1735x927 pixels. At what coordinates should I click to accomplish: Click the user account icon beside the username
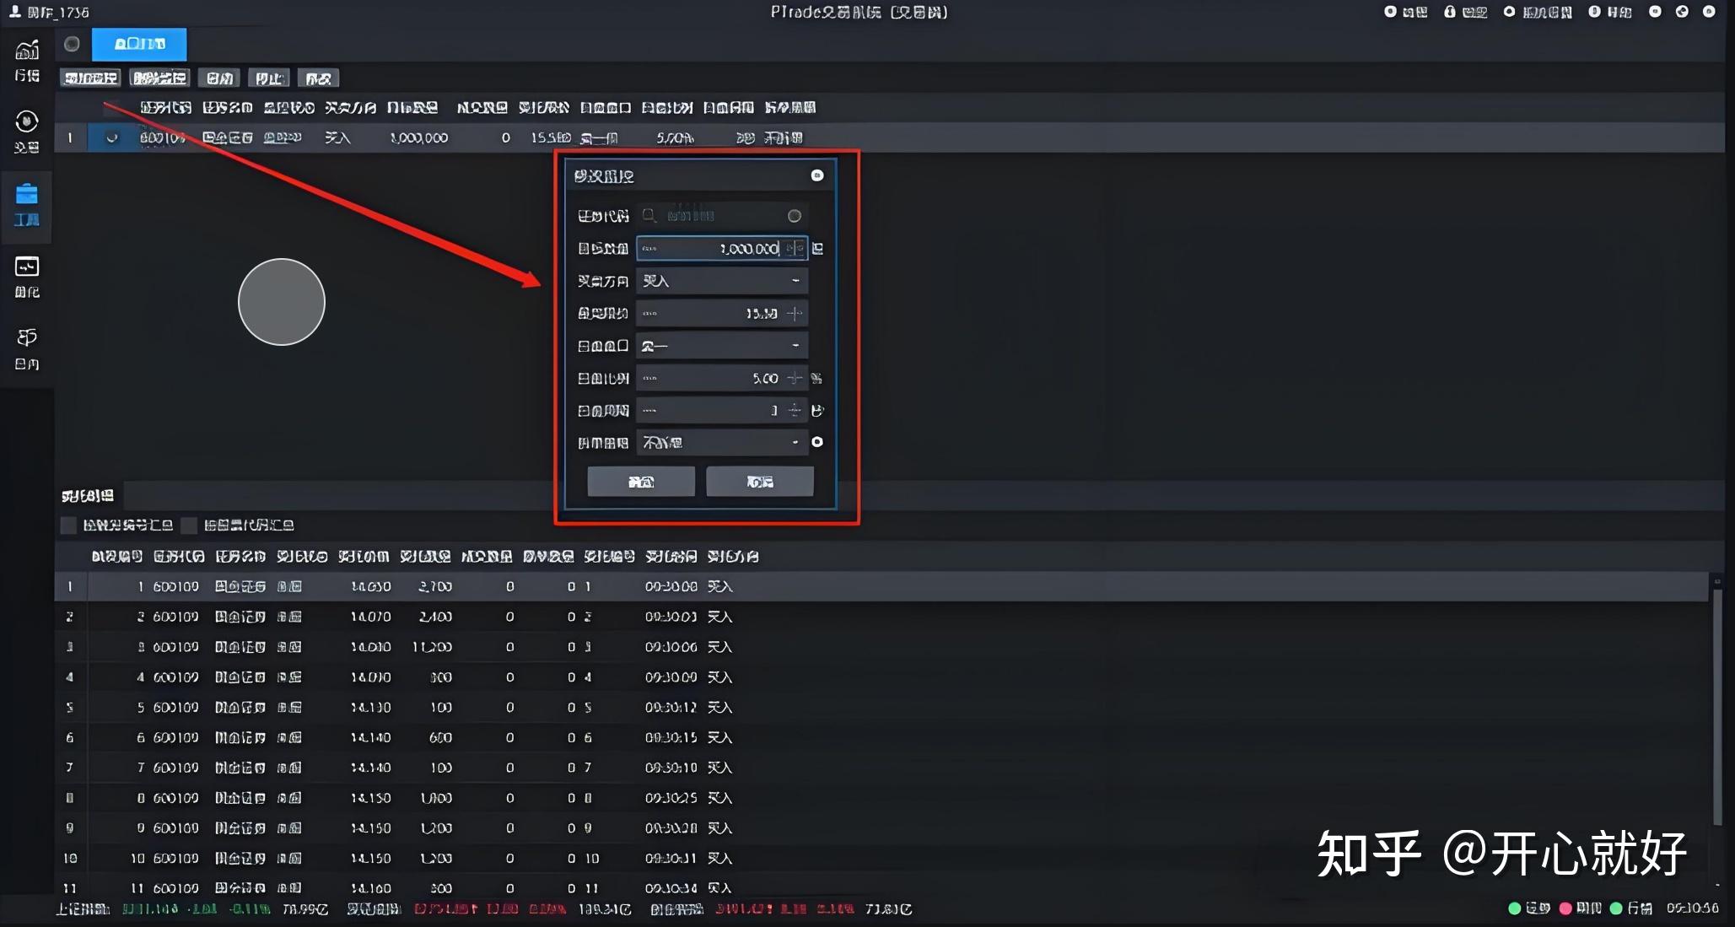click(14, 12)
